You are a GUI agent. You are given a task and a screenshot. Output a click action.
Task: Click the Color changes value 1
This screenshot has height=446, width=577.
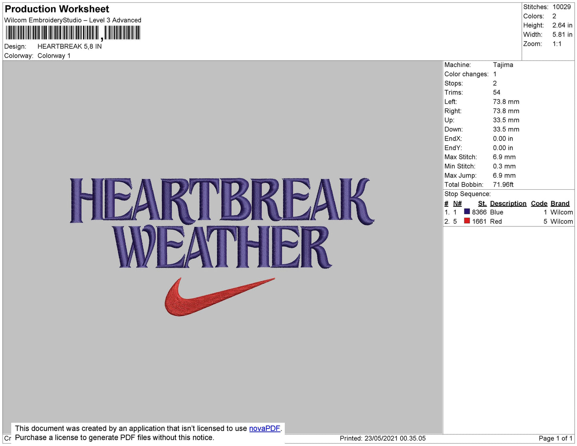[x=495, y=74]
